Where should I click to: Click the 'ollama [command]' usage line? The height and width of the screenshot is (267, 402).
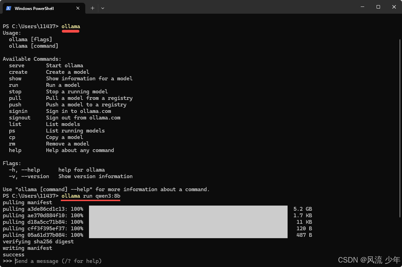coord(34,46)
